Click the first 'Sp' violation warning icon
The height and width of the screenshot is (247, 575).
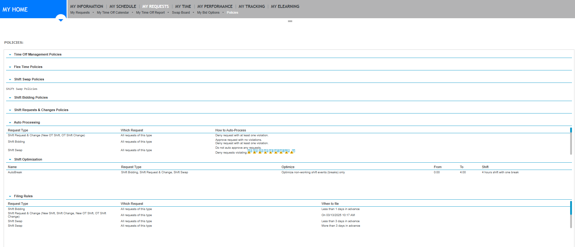(x=250, y=151)
